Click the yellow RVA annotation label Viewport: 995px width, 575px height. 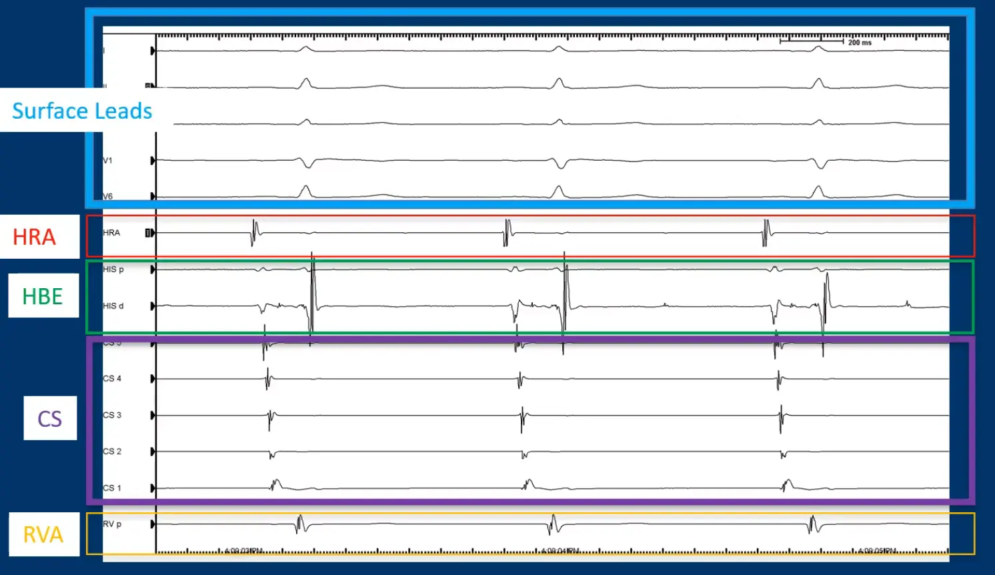[x=43, y=534]
